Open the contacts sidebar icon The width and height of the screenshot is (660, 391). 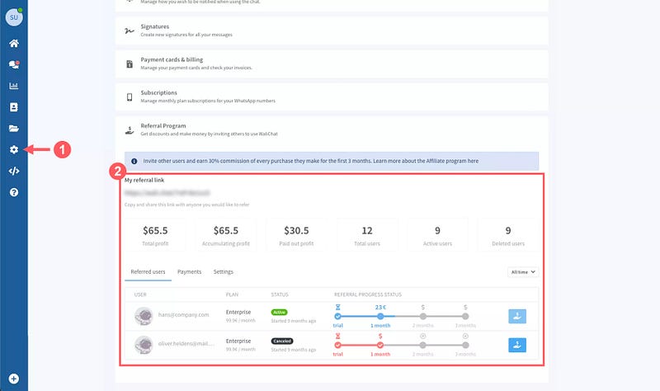point(13,107)
